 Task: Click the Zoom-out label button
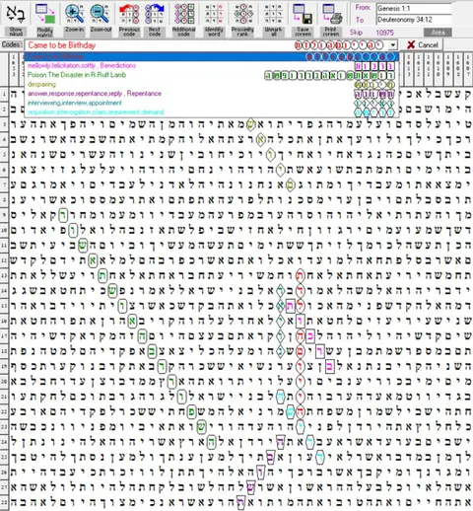point(101,30)
